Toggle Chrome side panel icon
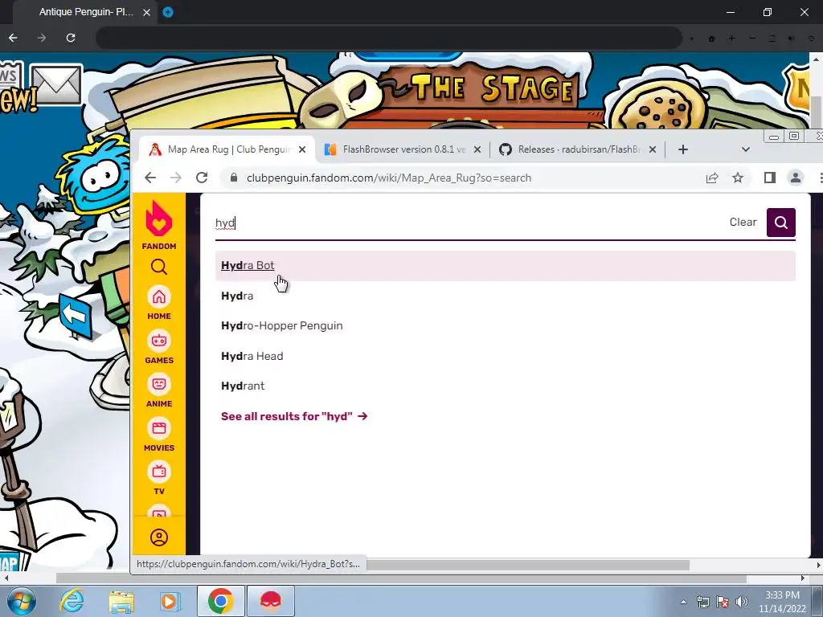Screen dimensions: 823x617 coord(769,178)
